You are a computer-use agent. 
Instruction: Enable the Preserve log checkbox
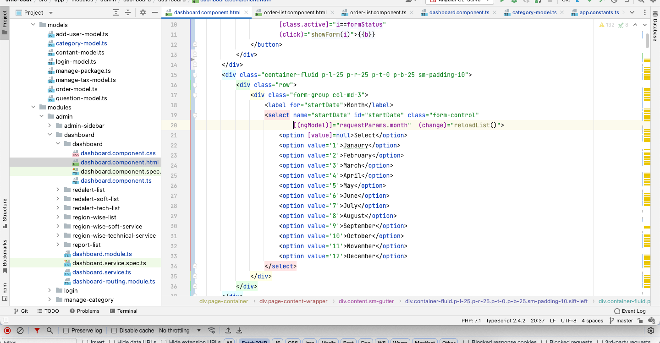[66, 331]
